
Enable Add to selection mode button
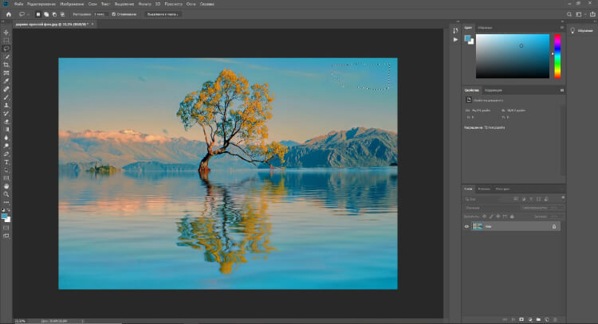(x=46, y=14)
